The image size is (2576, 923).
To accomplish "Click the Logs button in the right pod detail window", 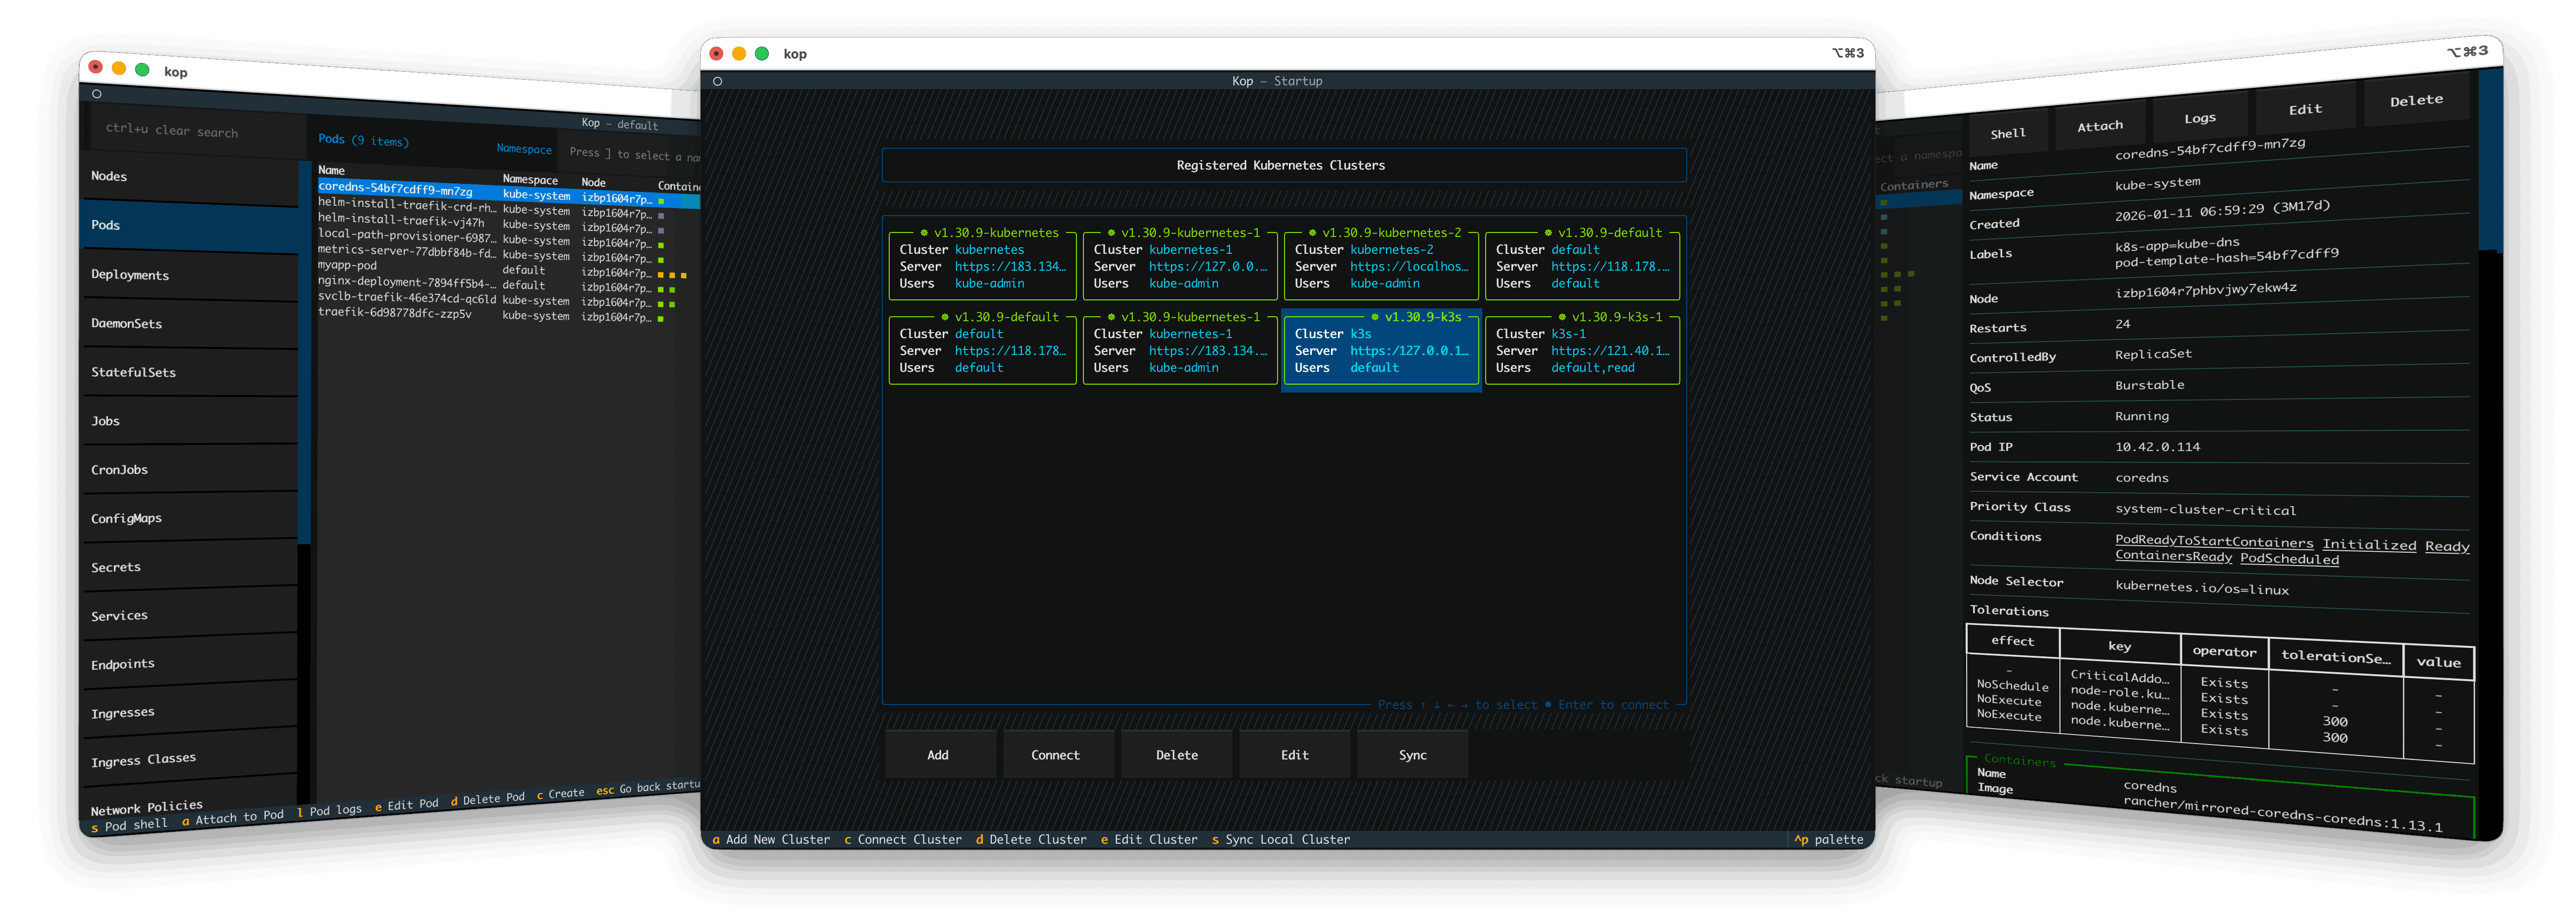I will (x=2200, y=118).
